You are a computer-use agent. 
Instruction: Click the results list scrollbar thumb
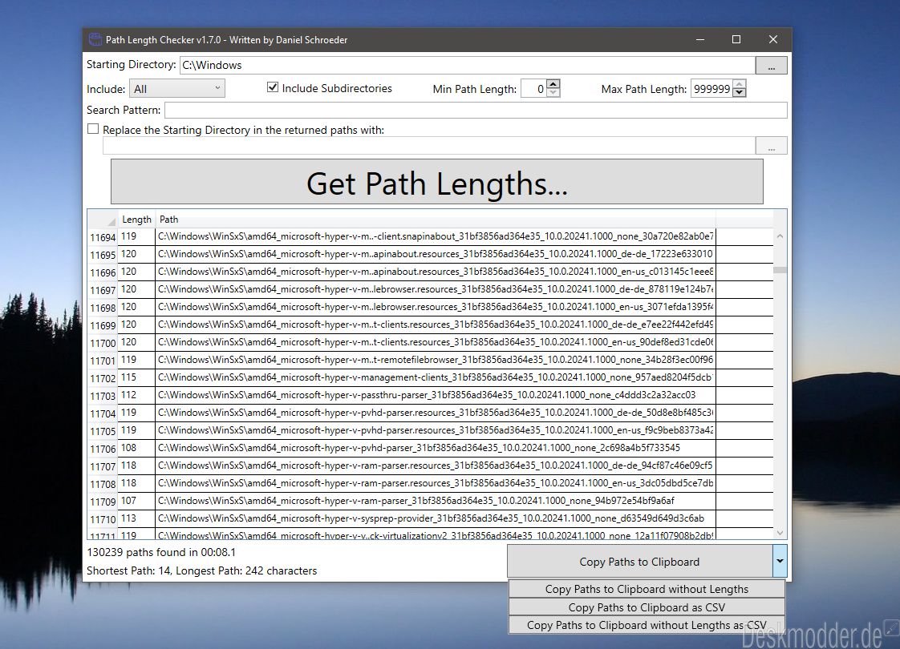[780, 269]
